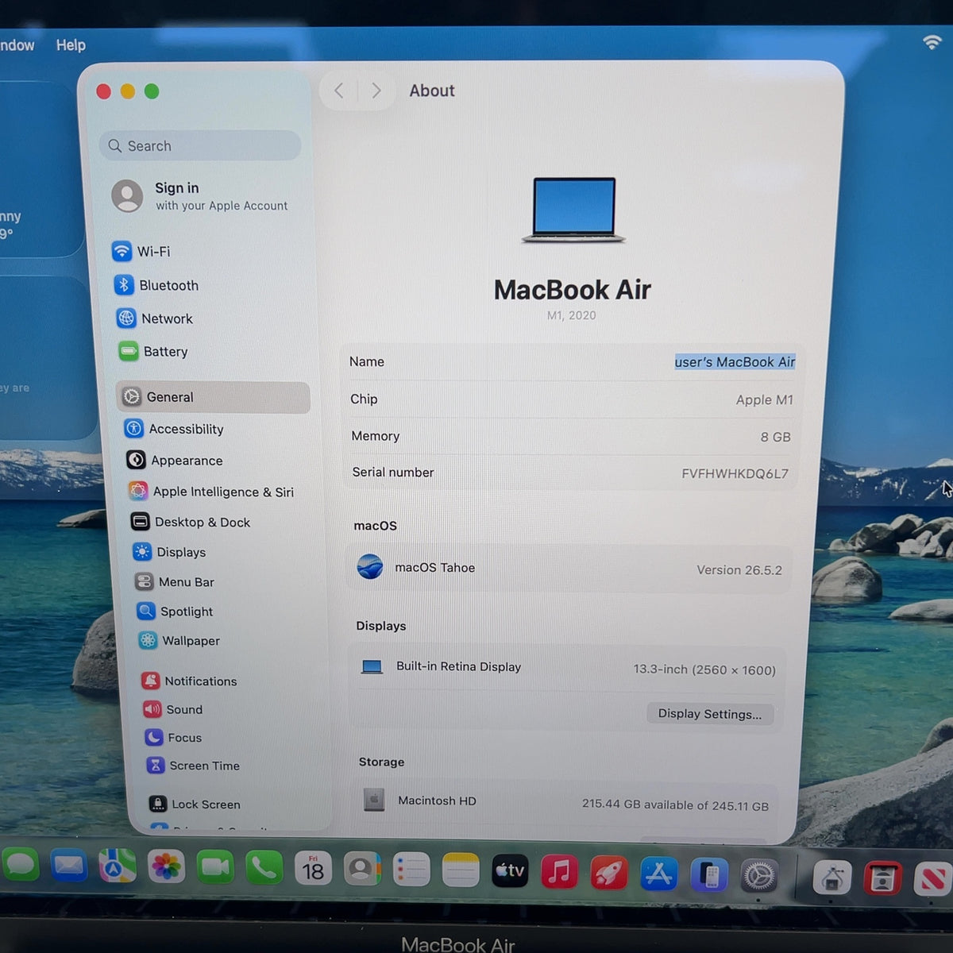Click the 8 GB memory value
This screenshot has width=953, height=953.
pos(775,437)
